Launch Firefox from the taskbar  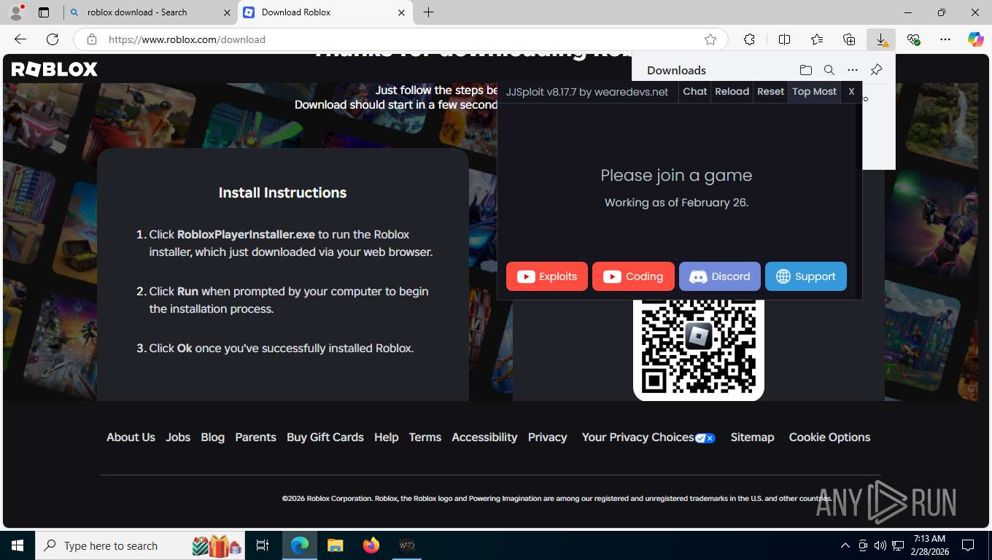(x=371, y=545)
